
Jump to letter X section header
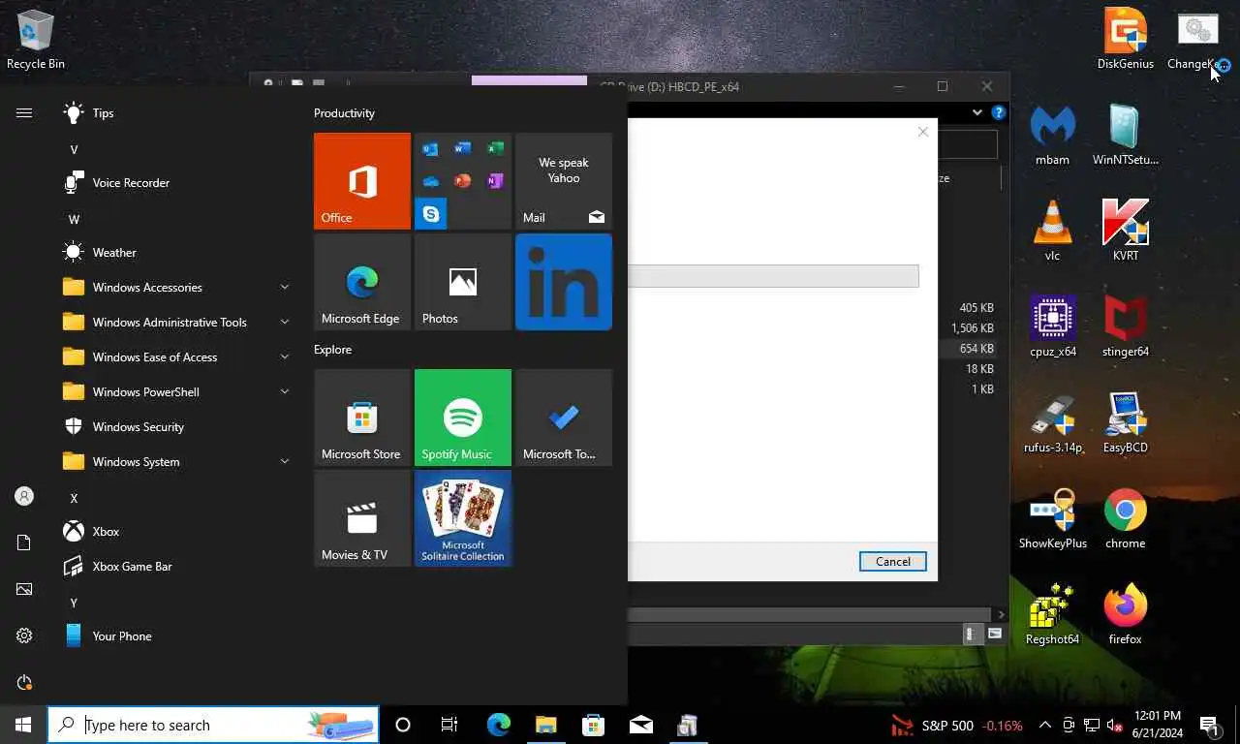click(74, 499)
